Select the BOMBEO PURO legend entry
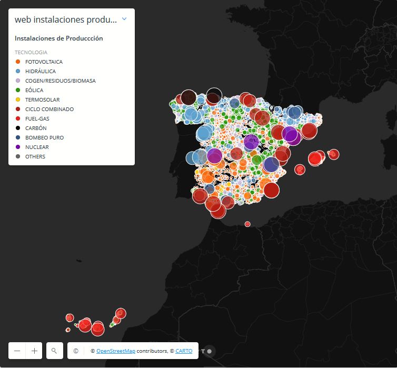Image resolution: width=397 pixels, height=368 pixels. (x=44, y=137)
